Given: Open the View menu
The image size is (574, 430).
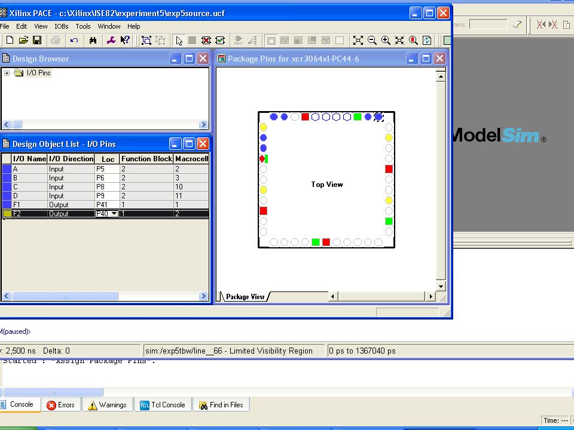Looking at the screenshot, I should 41,26.
